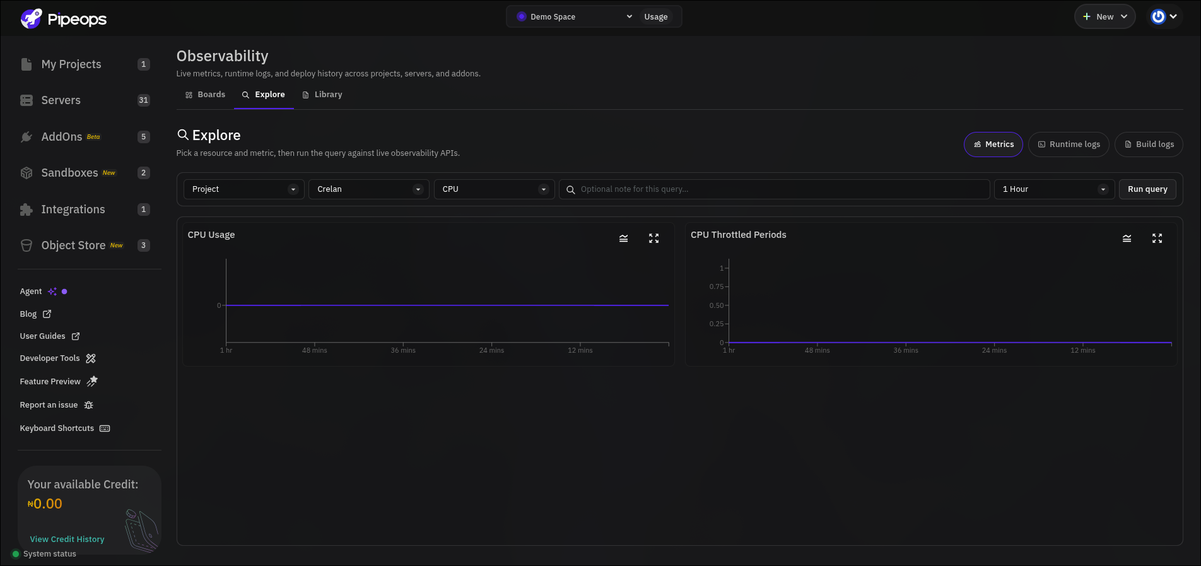Click the User Guides external link icon
The width and height of the screenshot is (1201, 566).
pyautogui.click(x=76, y=336)
